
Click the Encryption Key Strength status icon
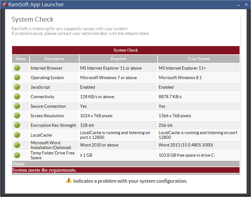tap(17, 125)
